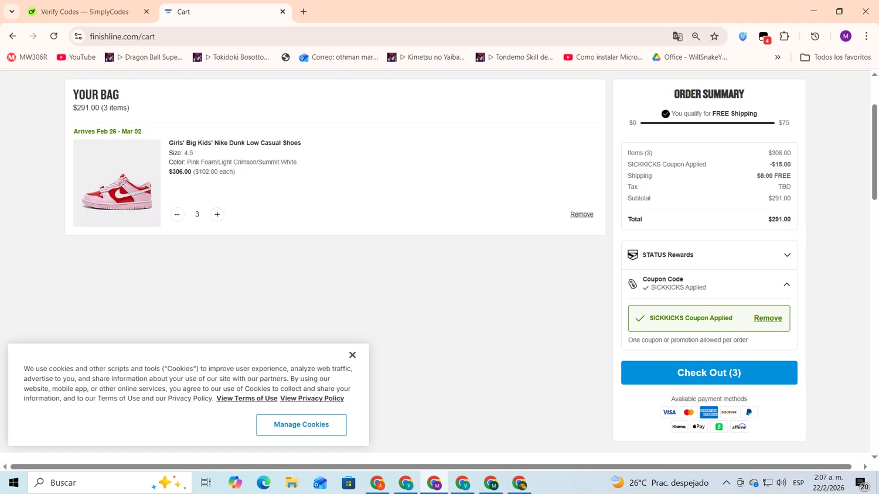
Task: Click the Affirm payment icon
Action: [739, 427]
